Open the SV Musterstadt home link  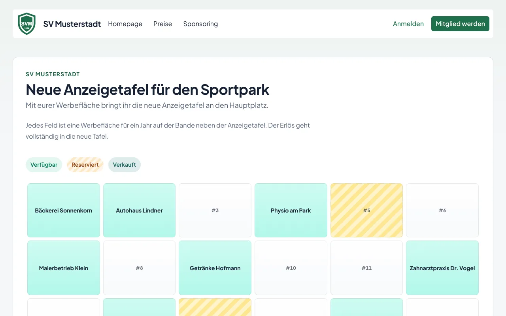(72, 24)
